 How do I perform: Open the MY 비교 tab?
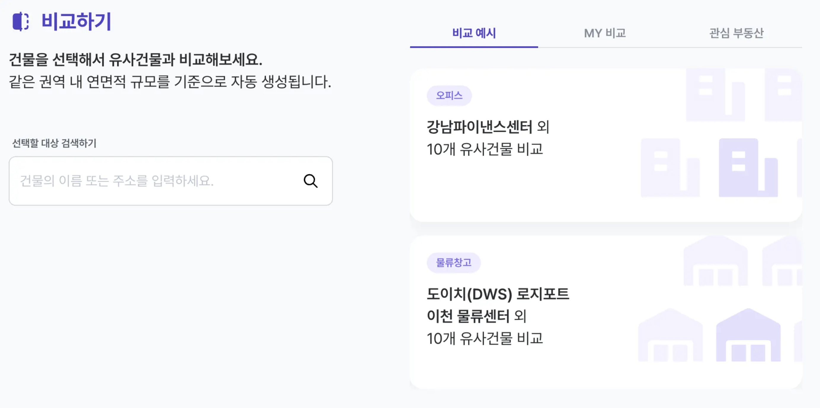[605, 33]
